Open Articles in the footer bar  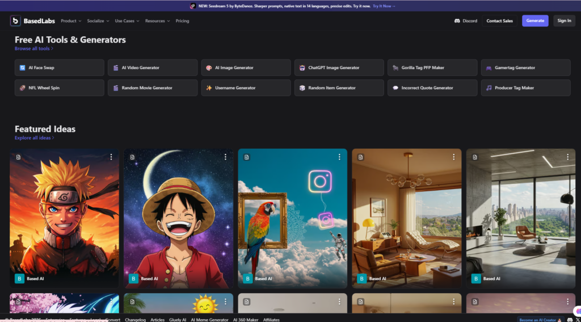tap(158, 320)
